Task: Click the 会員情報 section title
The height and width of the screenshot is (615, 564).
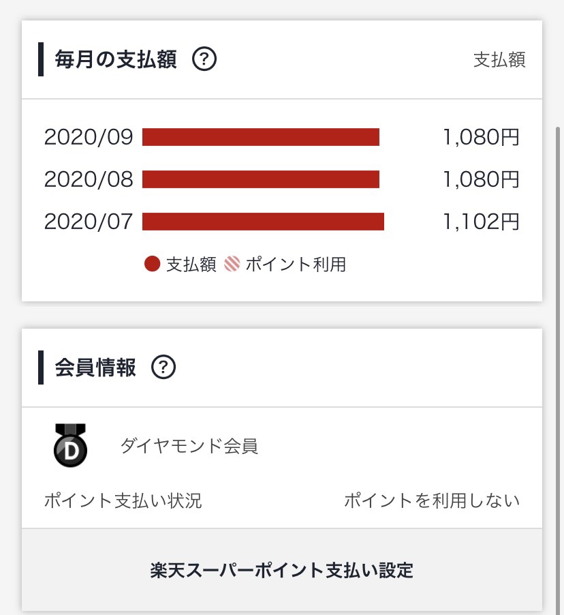Action: [x=95, y=368]
